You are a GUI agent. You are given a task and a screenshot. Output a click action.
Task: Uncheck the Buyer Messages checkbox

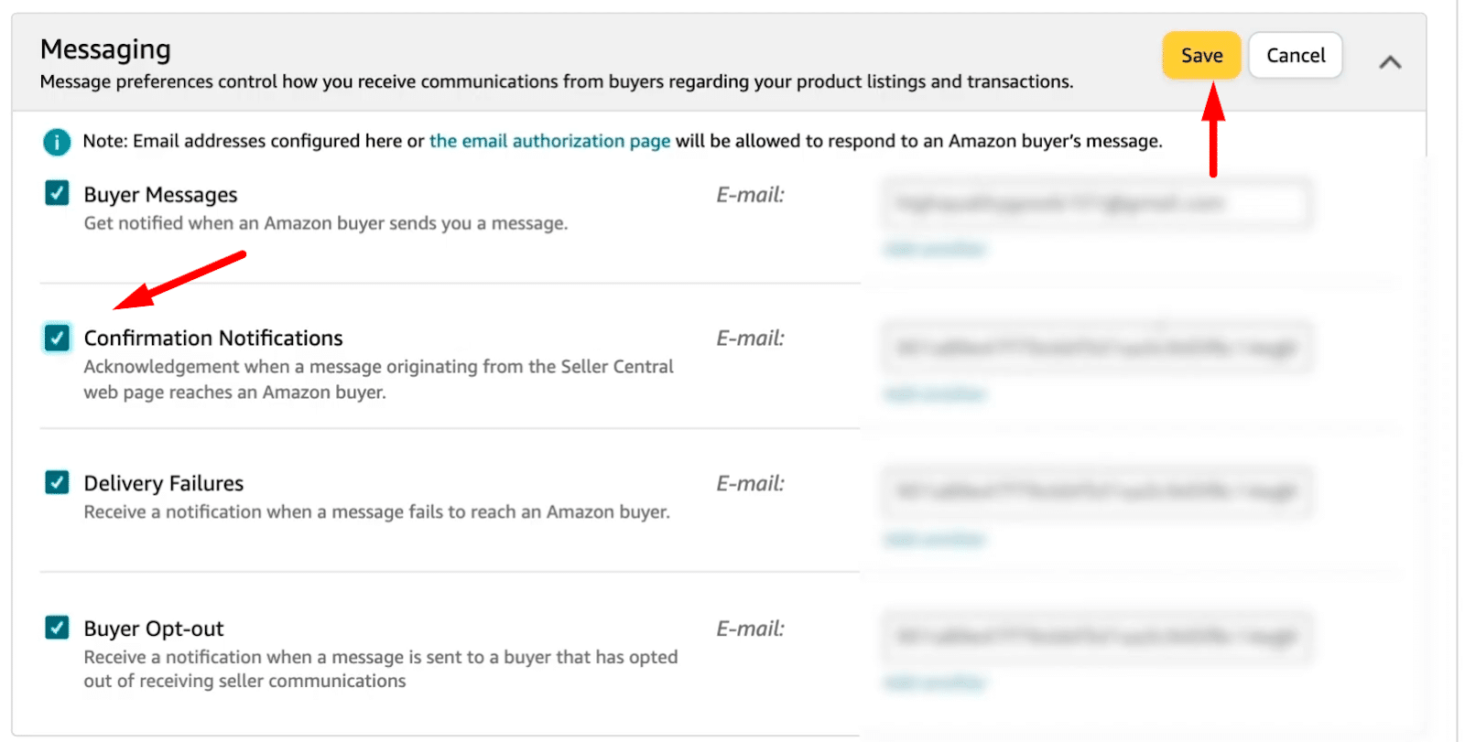(57, 193)
